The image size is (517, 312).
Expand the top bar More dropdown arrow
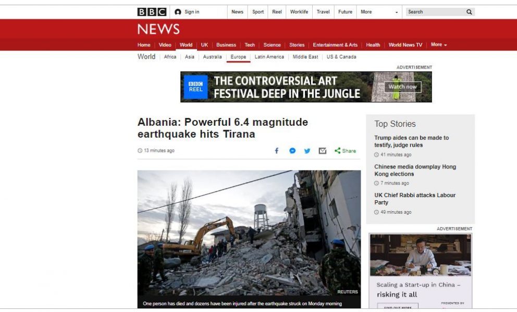pyautogui.click(x=396, y=12)
